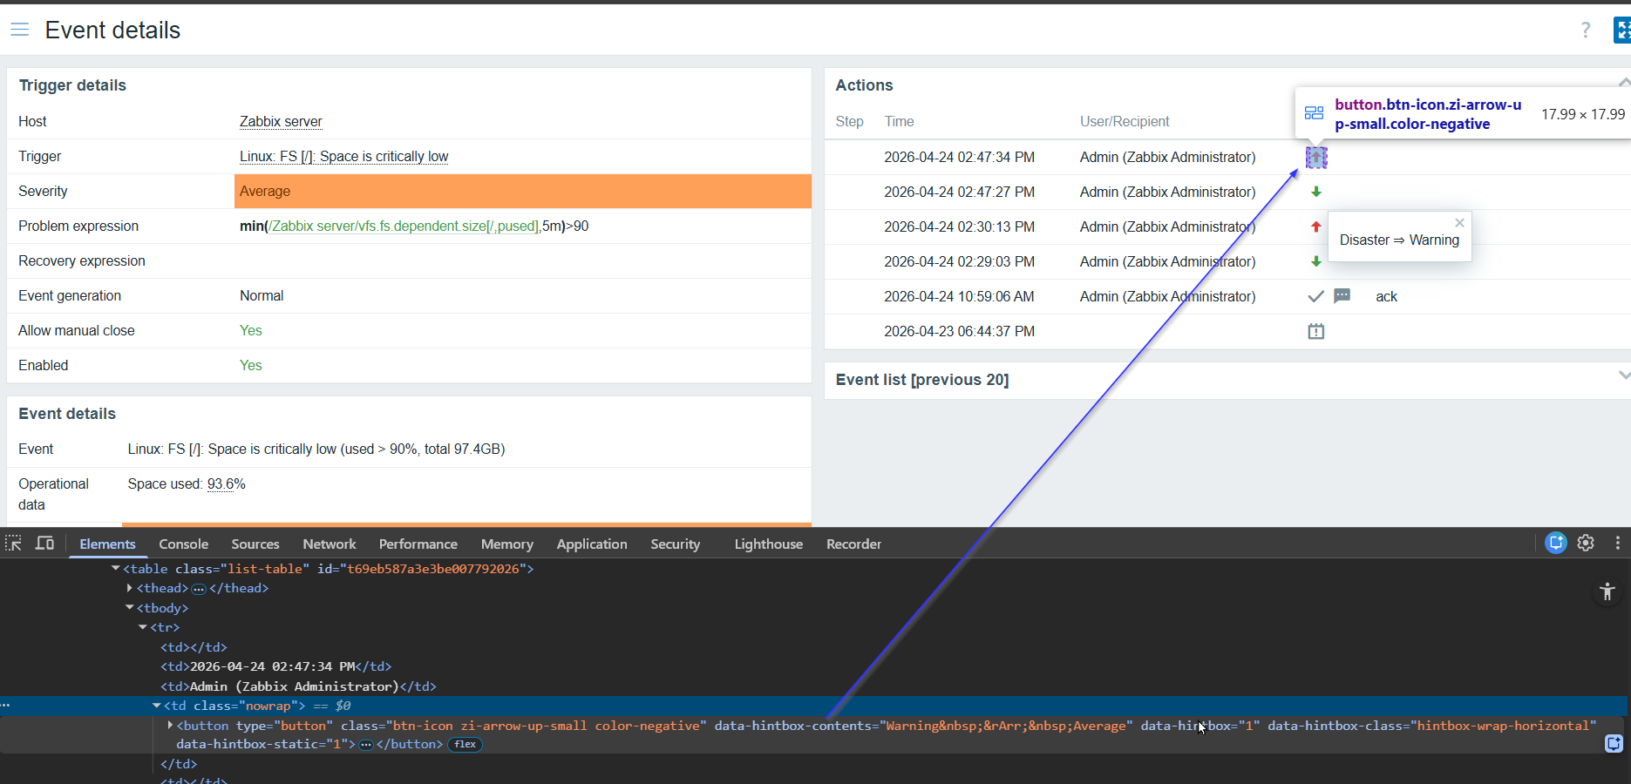
Task: Open the Zabbix server host link
Action: 281,122
